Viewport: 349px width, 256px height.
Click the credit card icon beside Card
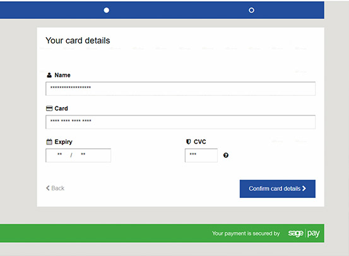pos(49,108)
